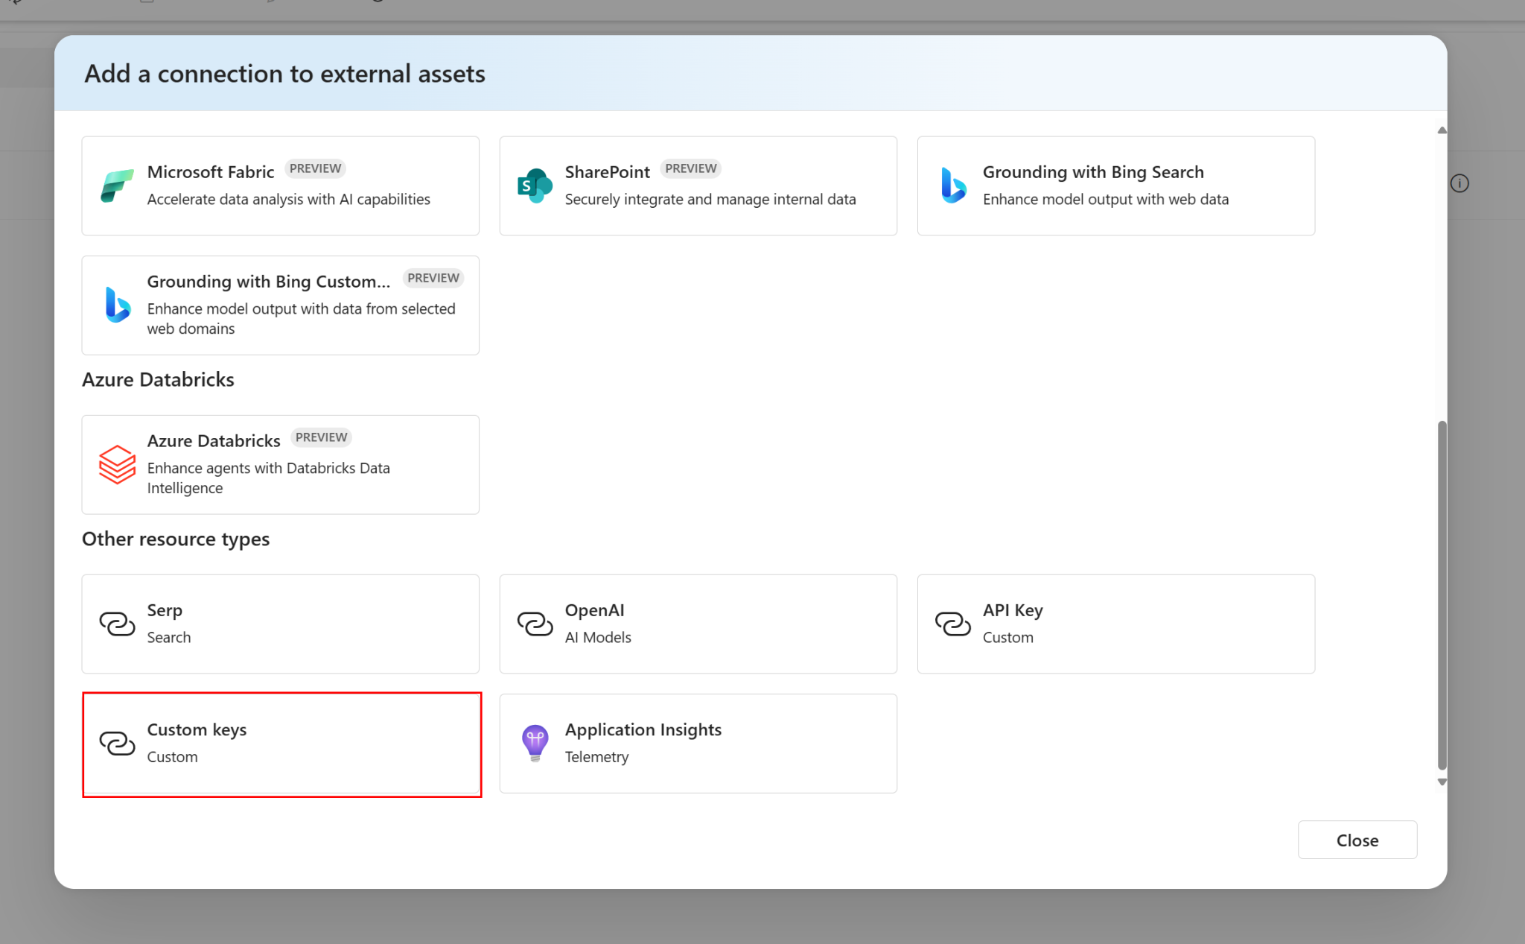Click the chain-link icon on the OpenAI card
1525x944 pixels.
click(535, 624)
